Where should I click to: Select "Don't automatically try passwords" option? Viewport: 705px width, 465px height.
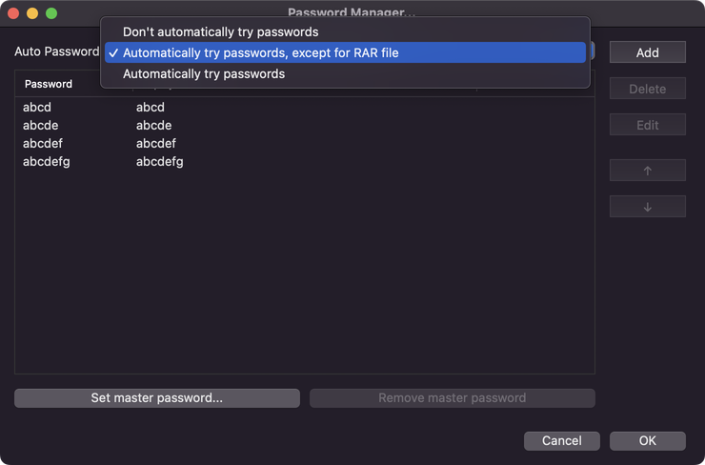pos(220,31)
